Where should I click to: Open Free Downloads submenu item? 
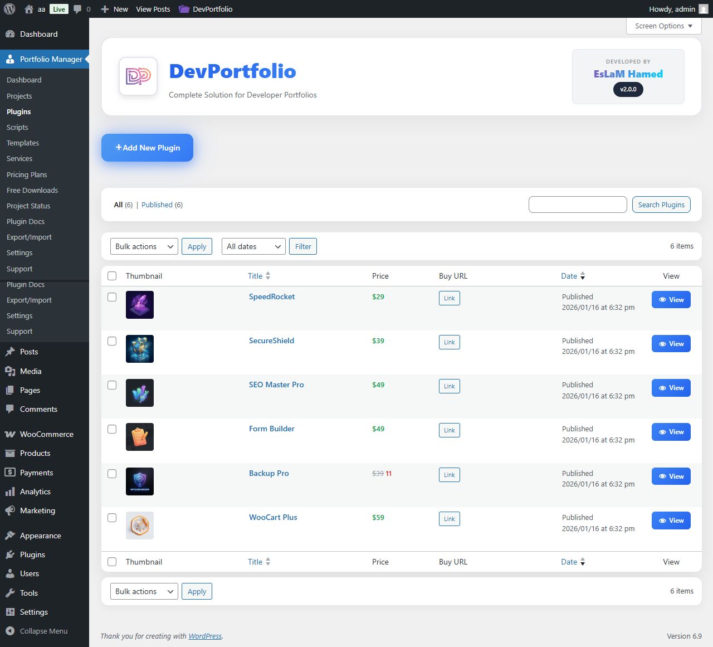[x=32, y=190]
